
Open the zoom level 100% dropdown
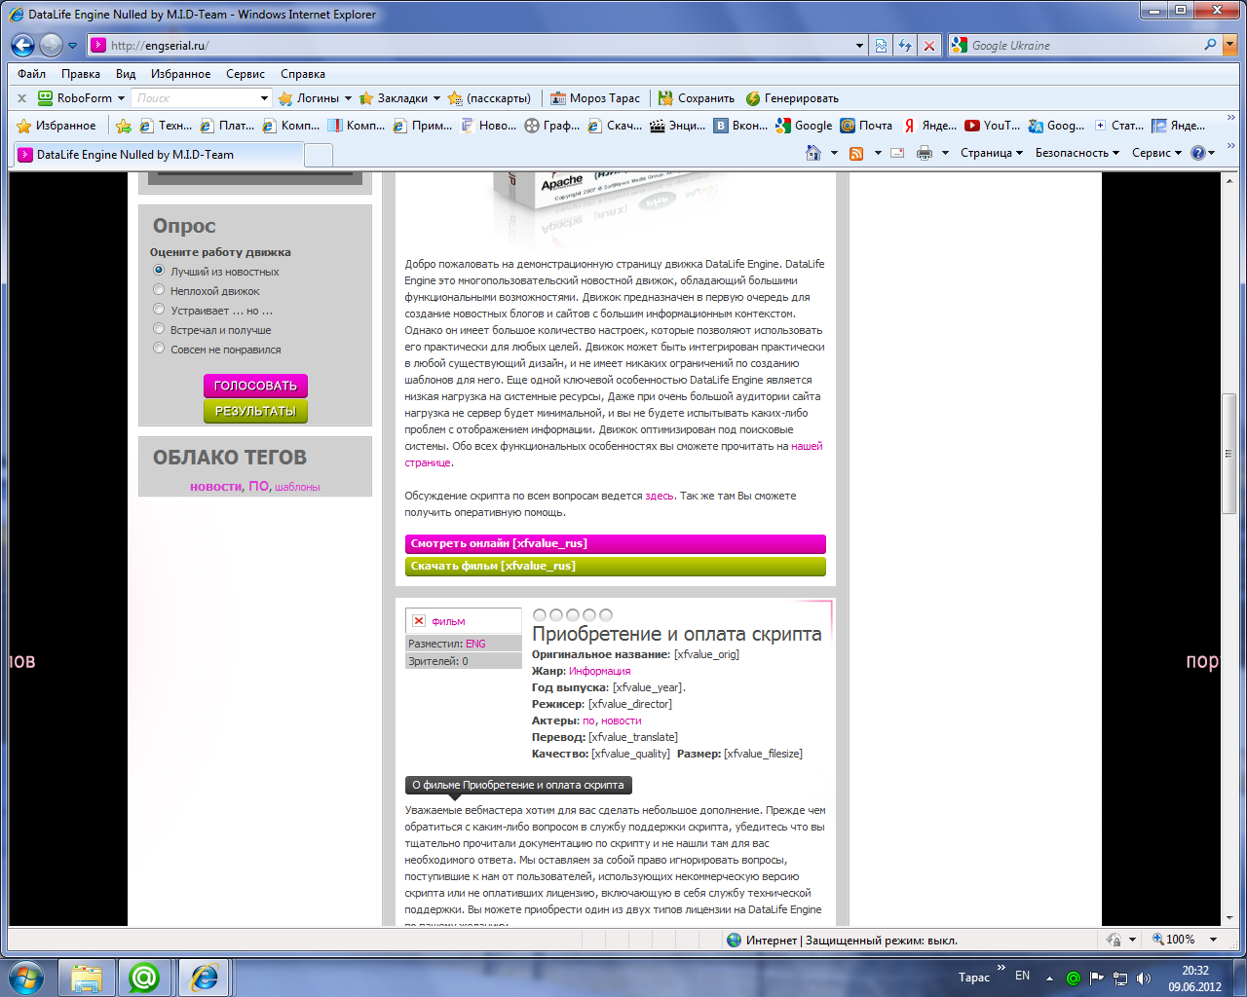[1213, 940]
